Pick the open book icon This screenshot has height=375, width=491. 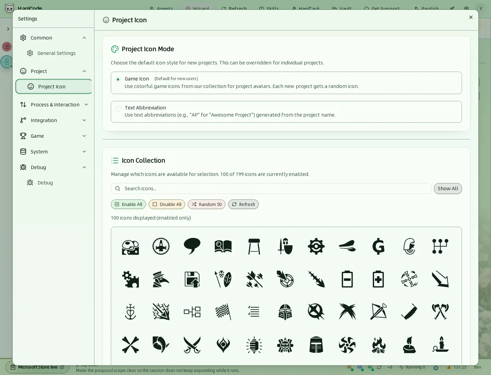point(223,246)
